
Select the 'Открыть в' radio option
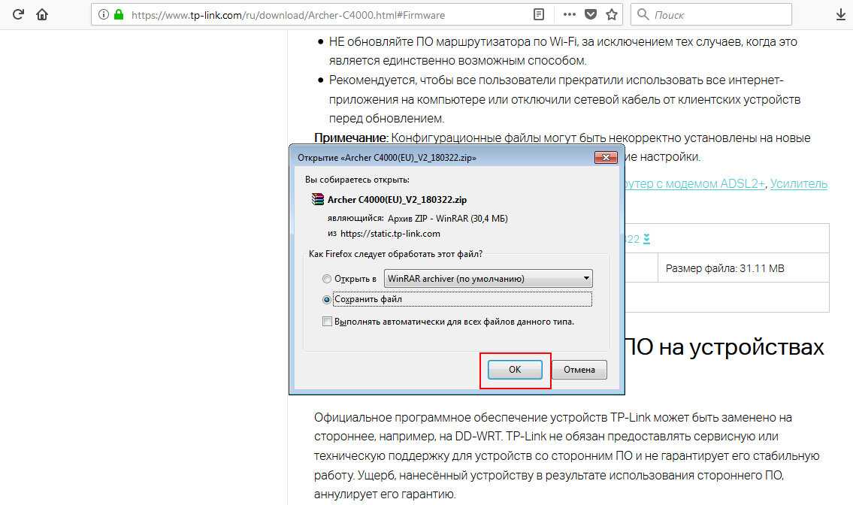(326, 279)
